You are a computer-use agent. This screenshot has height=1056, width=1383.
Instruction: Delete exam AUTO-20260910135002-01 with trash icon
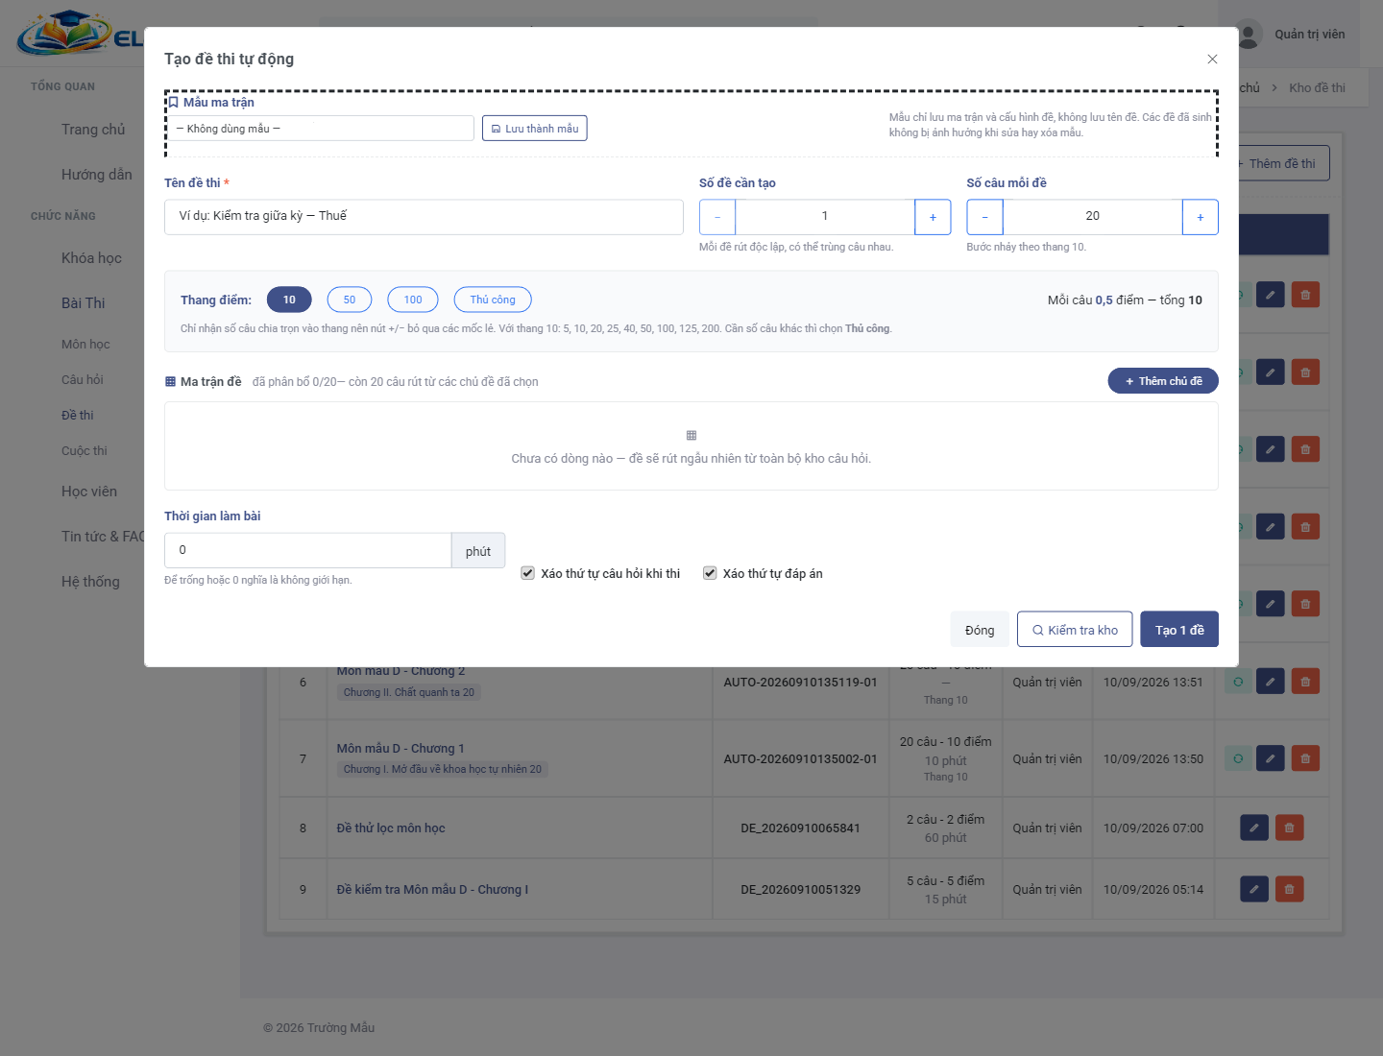(1305, 758)
